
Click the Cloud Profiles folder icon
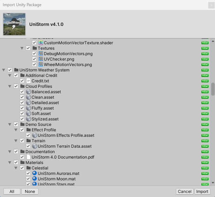(22, 86)
